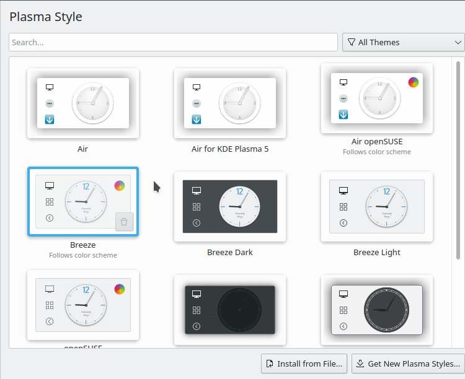
Task: Click the back arrow icon in Breeze Dark preview
Action: pos(197,223)
